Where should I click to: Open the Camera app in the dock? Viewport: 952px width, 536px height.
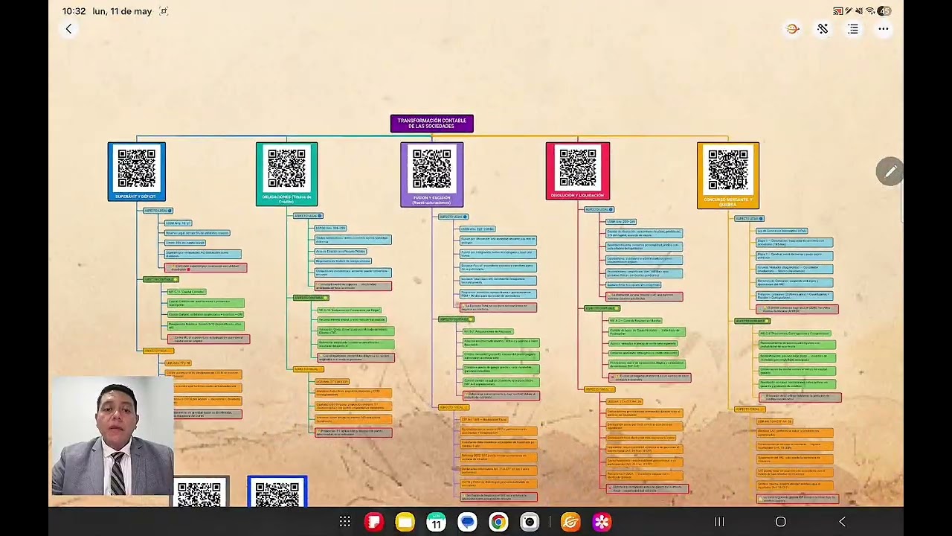coord(530,522)
